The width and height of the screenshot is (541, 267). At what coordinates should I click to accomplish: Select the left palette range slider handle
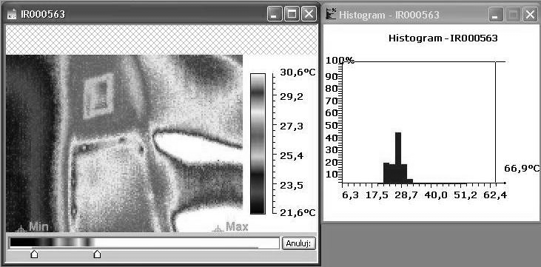(x=34, y=254)
